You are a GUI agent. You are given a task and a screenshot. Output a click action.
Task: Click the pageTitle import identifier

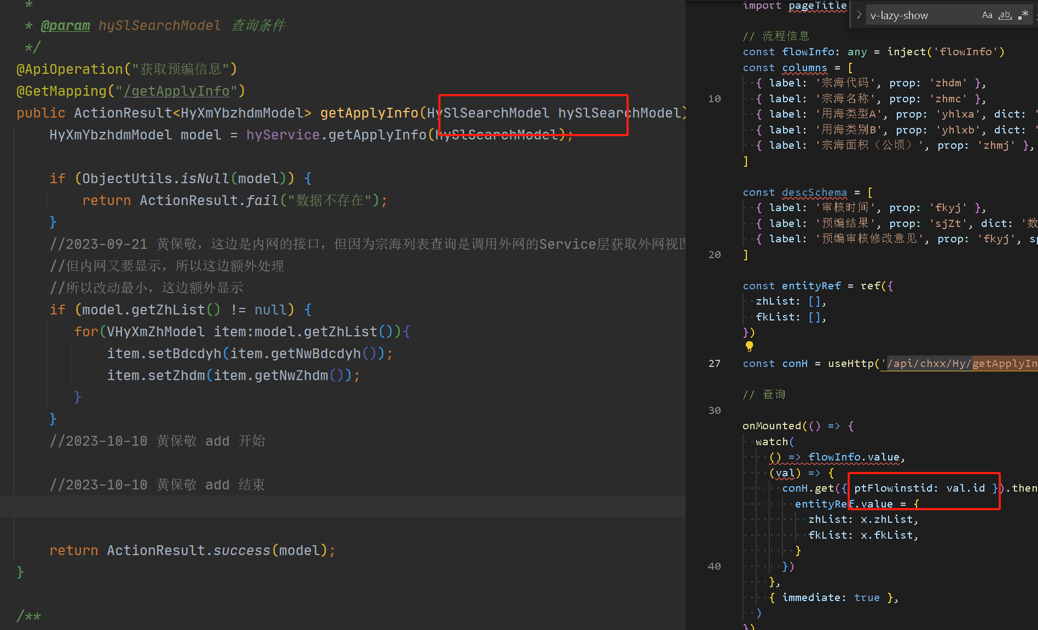coord(817,6)
